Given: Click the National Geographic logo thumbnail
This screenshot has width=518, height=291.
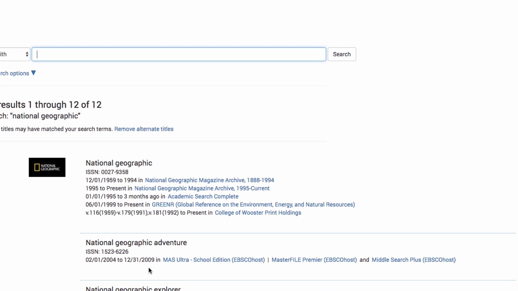Looking at the screenshot, I should coord(47,167).
